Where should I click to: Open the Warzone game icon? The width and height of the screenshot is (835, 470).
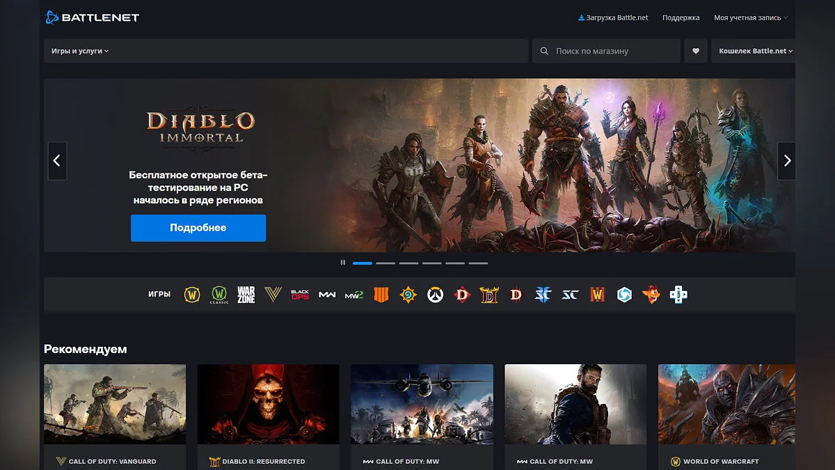(246, 295)
